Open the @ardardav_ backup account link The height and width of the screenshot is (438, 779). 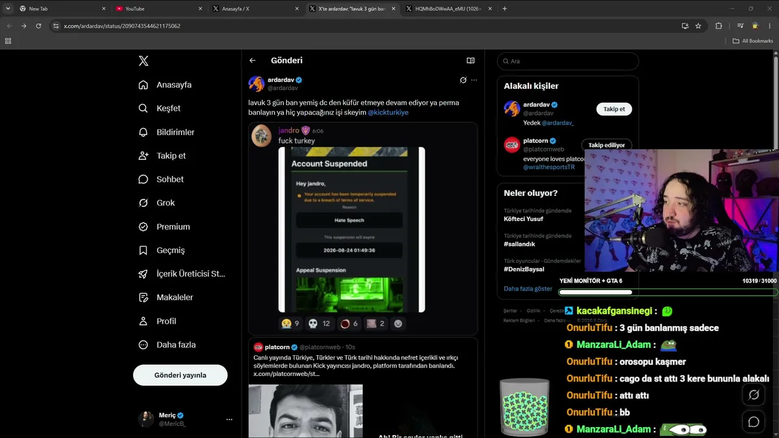[x=557, y=123]
